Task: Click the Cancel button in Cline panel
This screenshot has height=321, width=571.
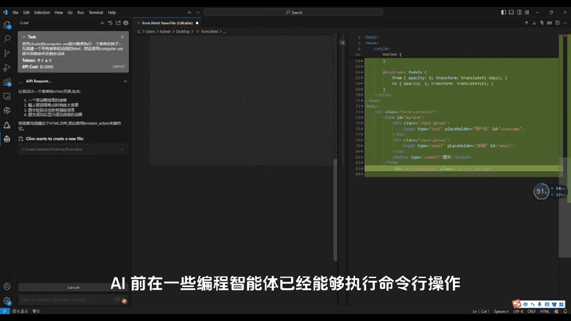Action: tap(72, 287)
